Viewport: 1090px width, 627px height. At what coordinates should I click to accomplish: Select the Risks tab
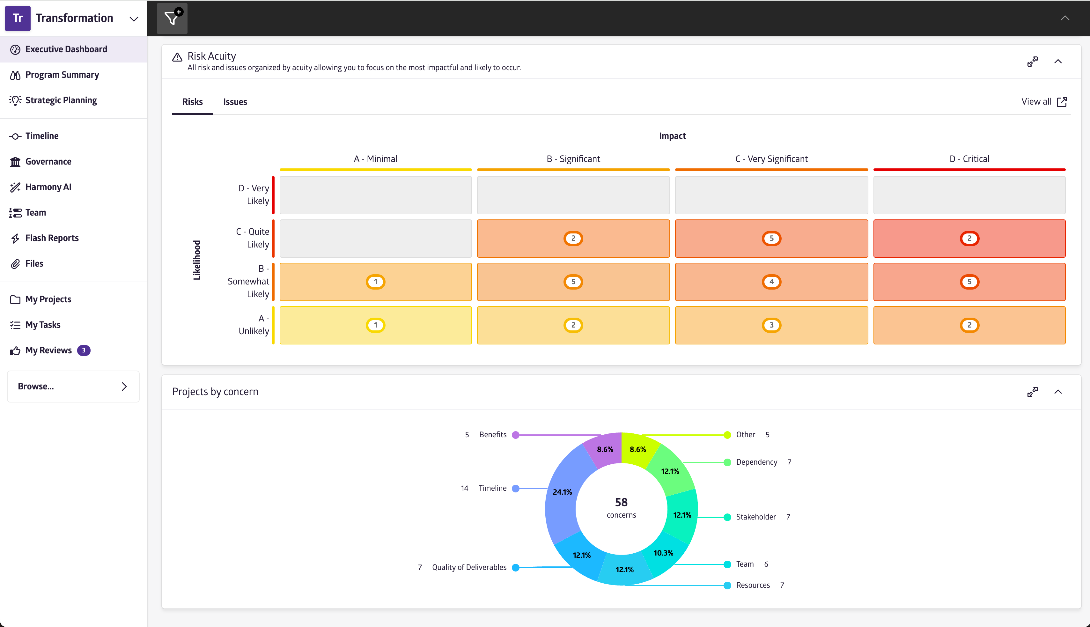click(192, 102)
